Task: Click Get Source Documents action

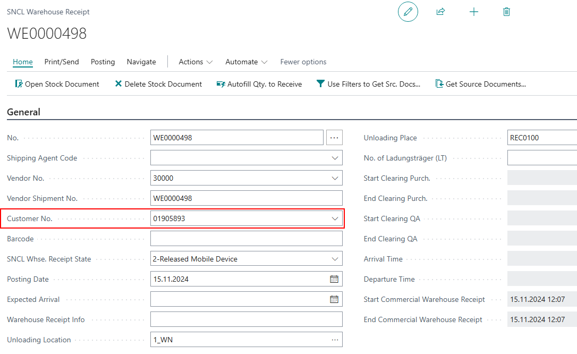Action: coord(480,84)
